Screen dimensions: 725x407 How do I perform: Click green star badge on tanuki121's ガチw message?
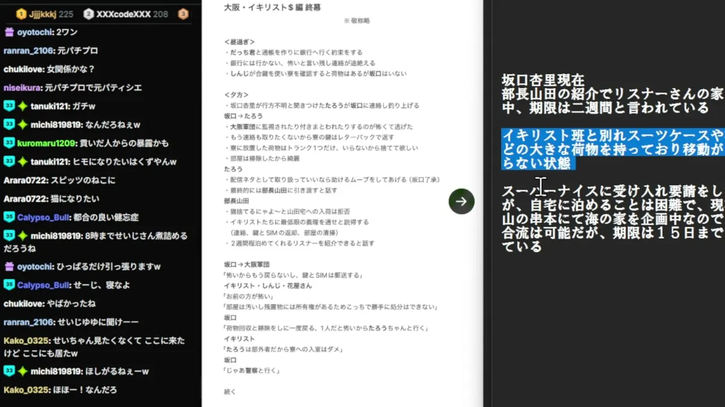coord(23,106)
